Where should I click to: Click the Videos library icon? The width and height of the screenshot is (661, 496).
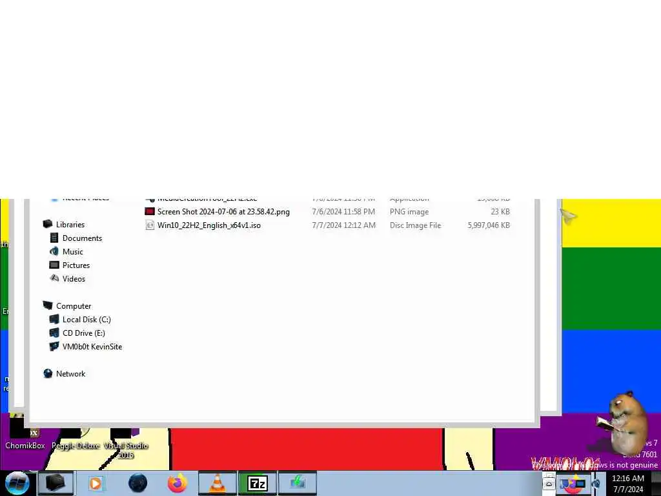tap(54, 278)
